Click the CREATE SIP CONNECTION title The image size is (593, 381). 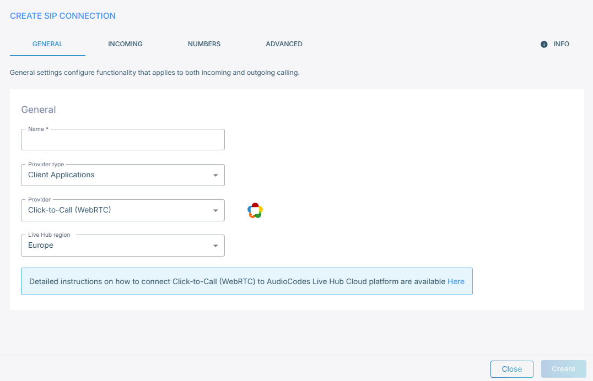(63, 16)
